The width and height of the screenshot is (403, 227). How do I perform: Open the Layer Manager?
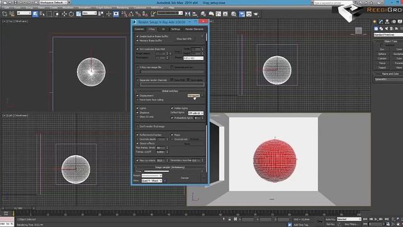203,14
